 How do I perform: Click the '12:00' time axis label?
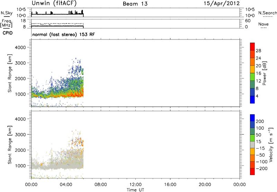135,185
